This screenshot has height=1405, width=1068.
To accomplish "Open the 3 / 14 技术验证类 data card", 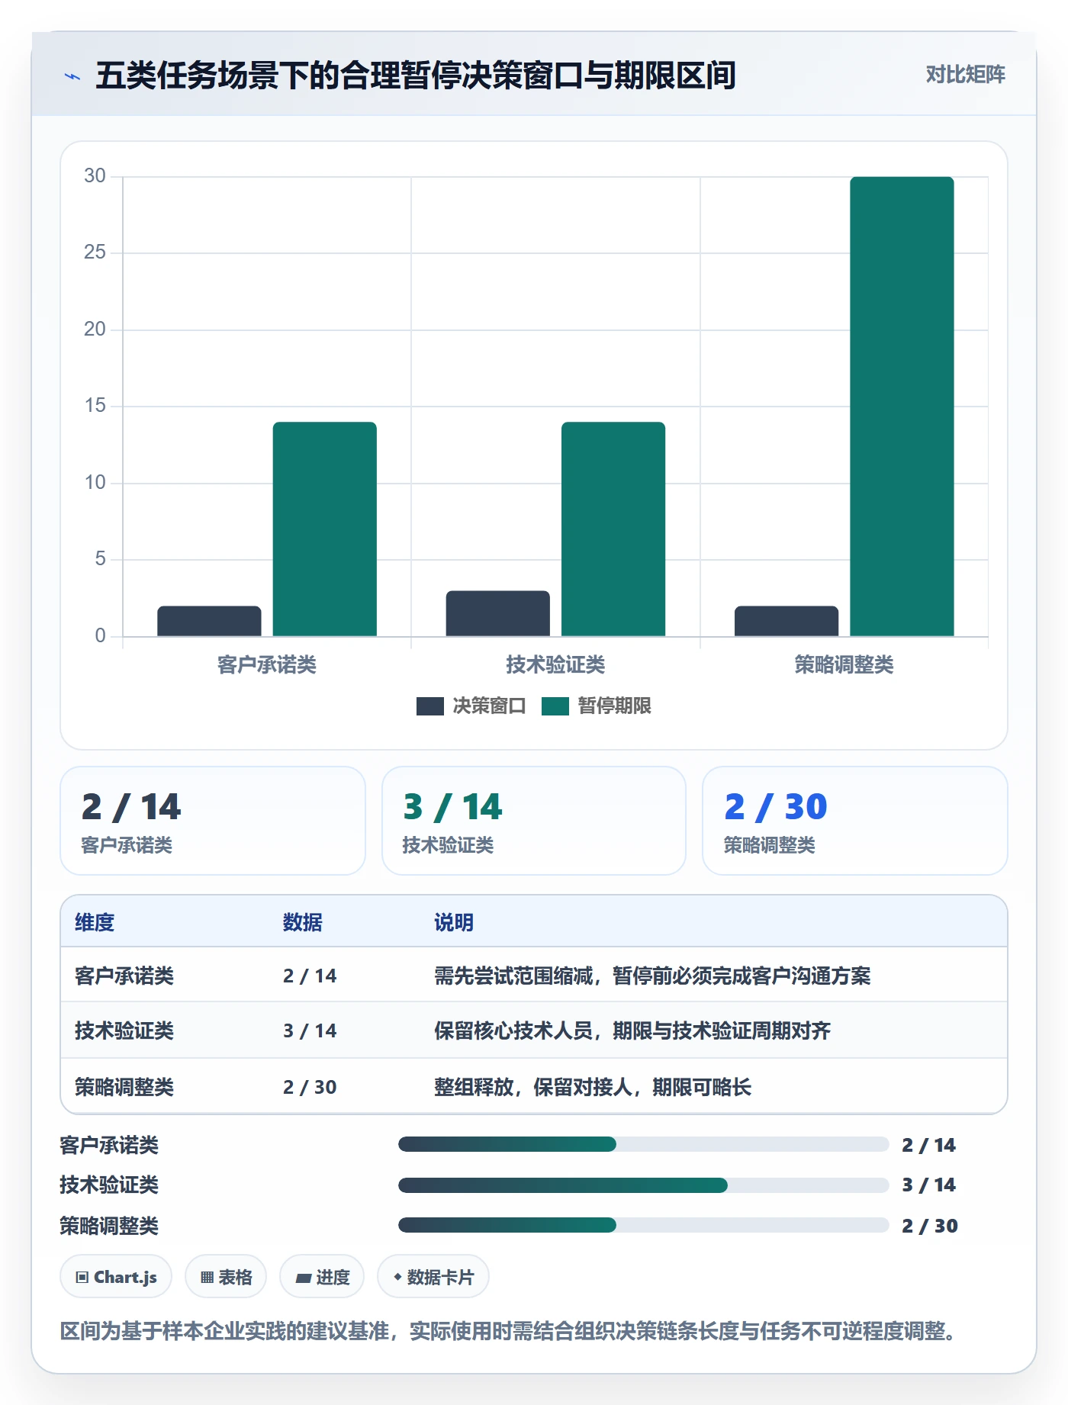I will point(534,821).
